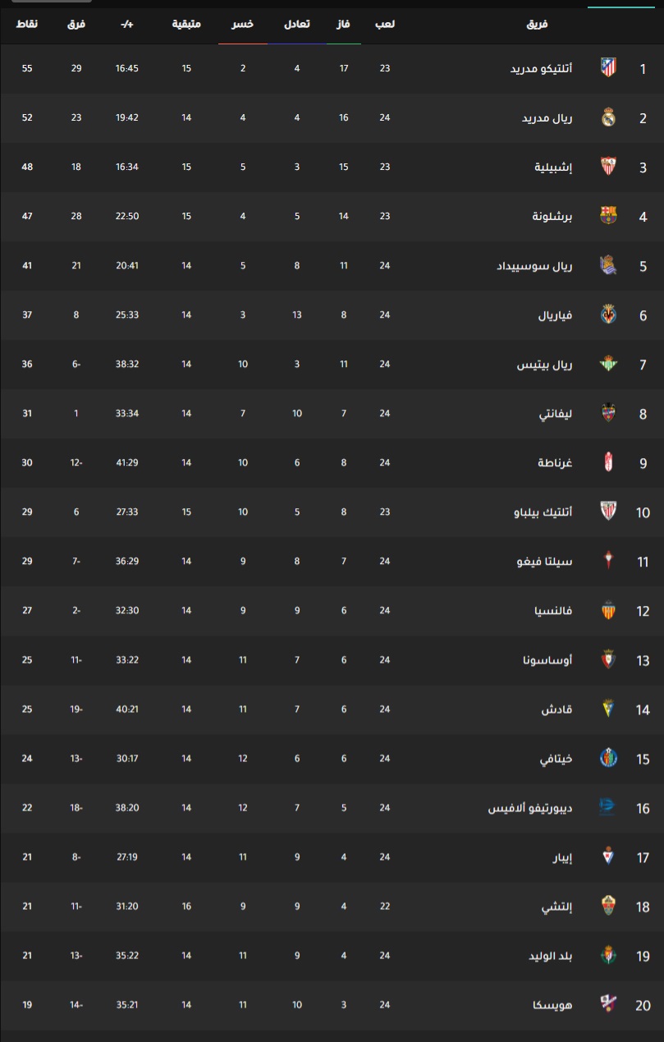This screenshot has height=1042, width=664.
Task: Click the Real Madrid club crest
Action: 608,117
